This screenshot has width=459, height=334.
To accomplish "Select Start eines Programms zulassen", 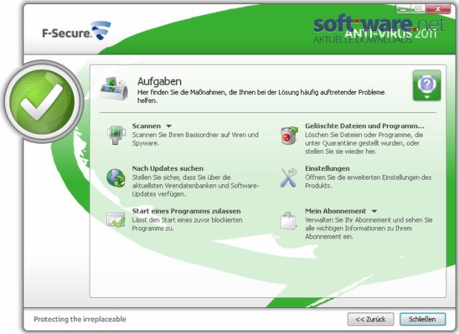I will click(186, 211).
